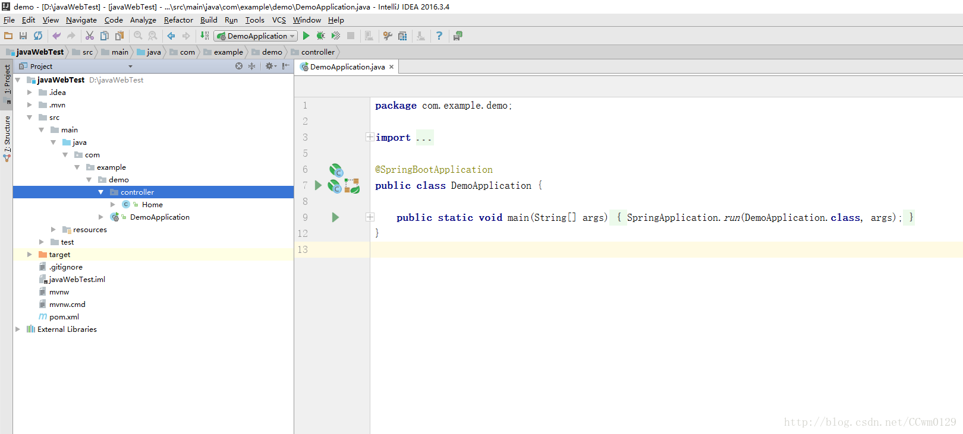
Task: Collapse the controller package arrow
Action: coord(101,192)
